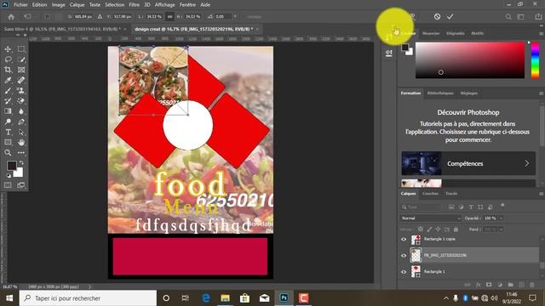Click the rotation angle input field
This screenshot has height=306, width=545.
223,17
